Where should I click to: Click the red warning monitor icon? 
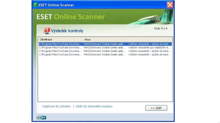47,31
